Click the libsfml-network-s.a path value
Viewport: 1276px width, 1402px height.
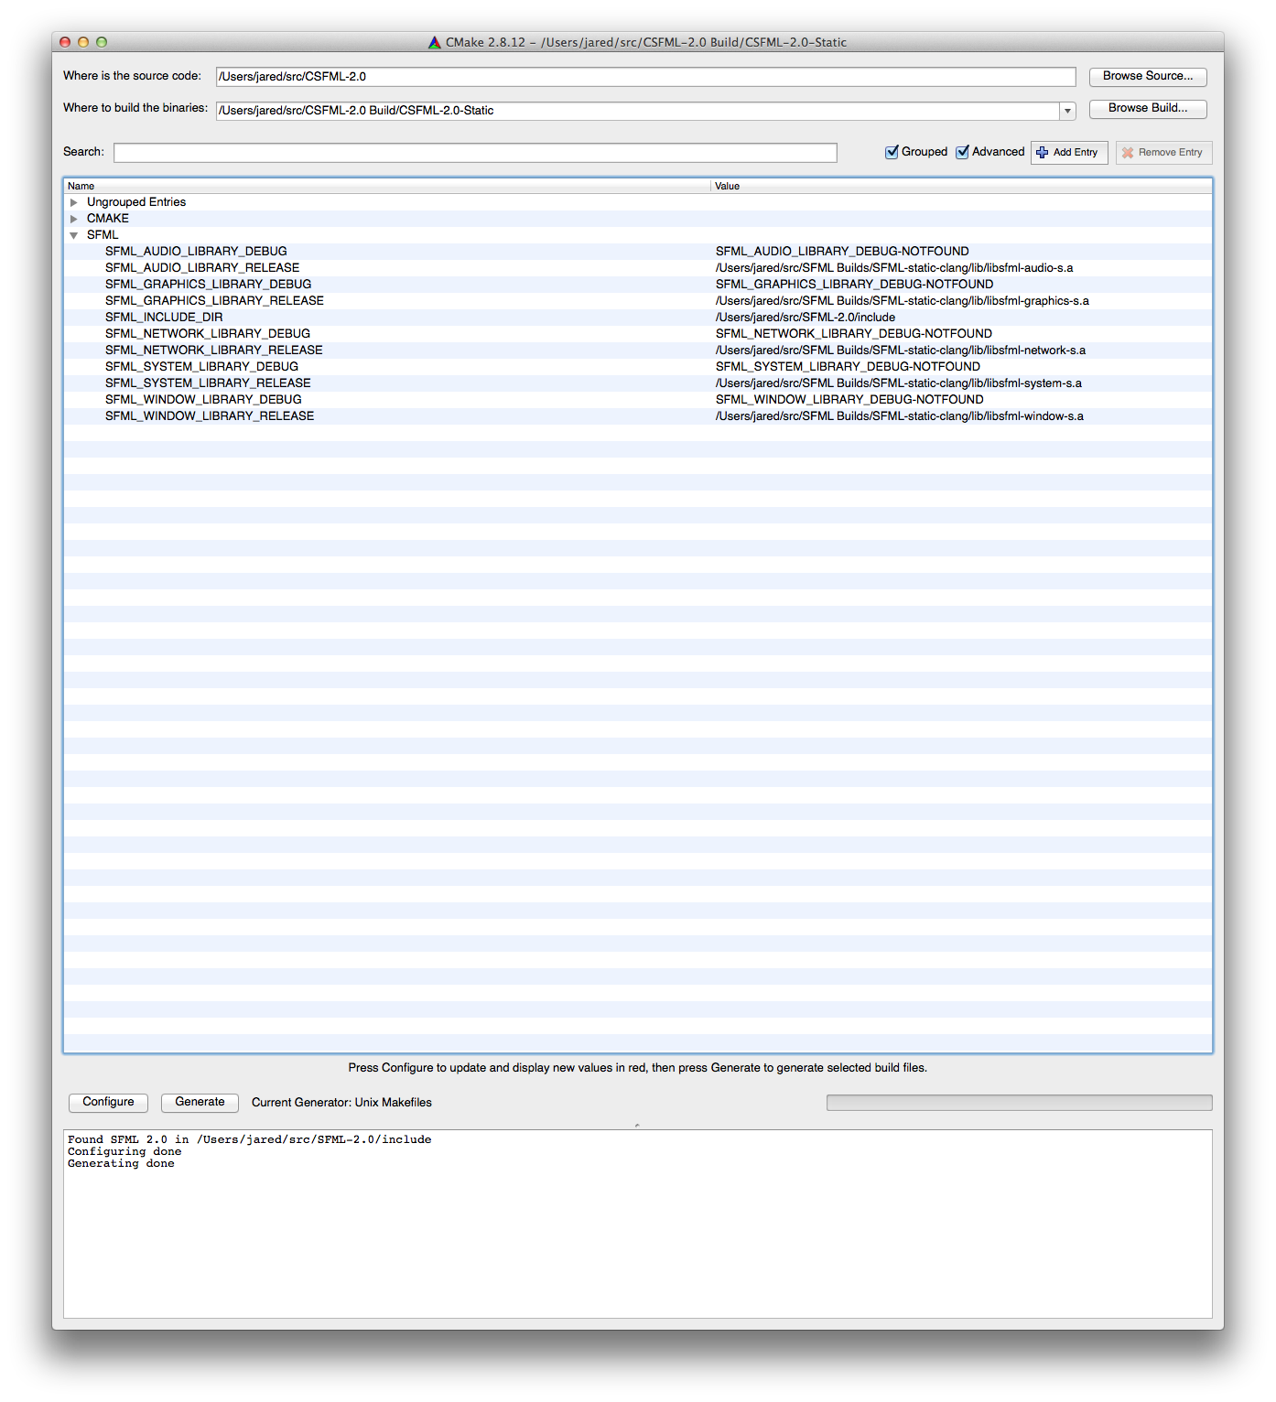[x=901, y=350]
